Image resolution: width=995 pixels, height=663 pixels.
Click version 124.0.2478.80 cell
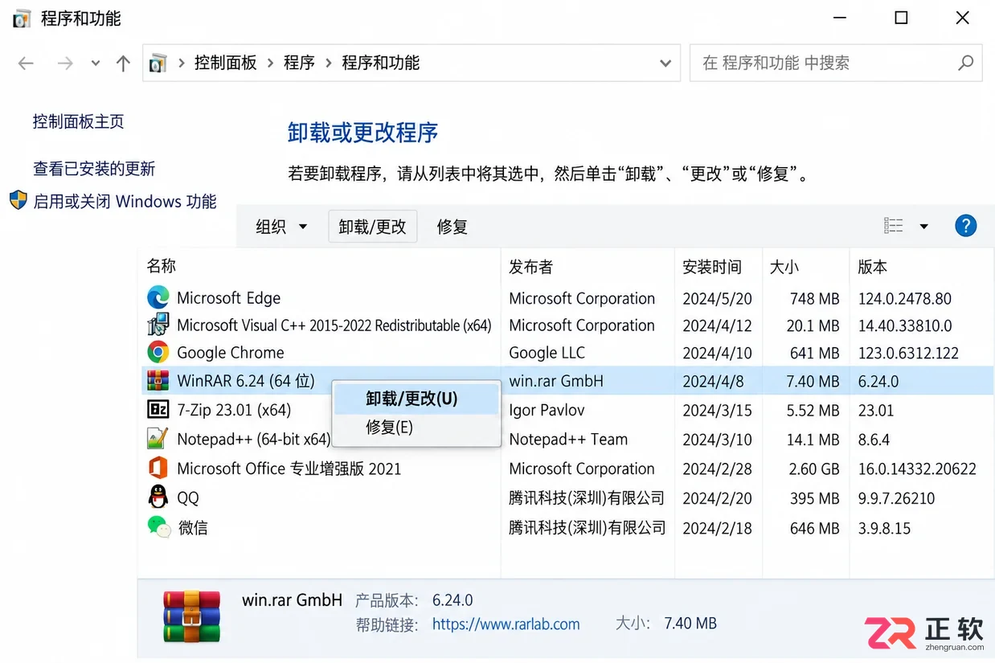click(x=904, y=298)
